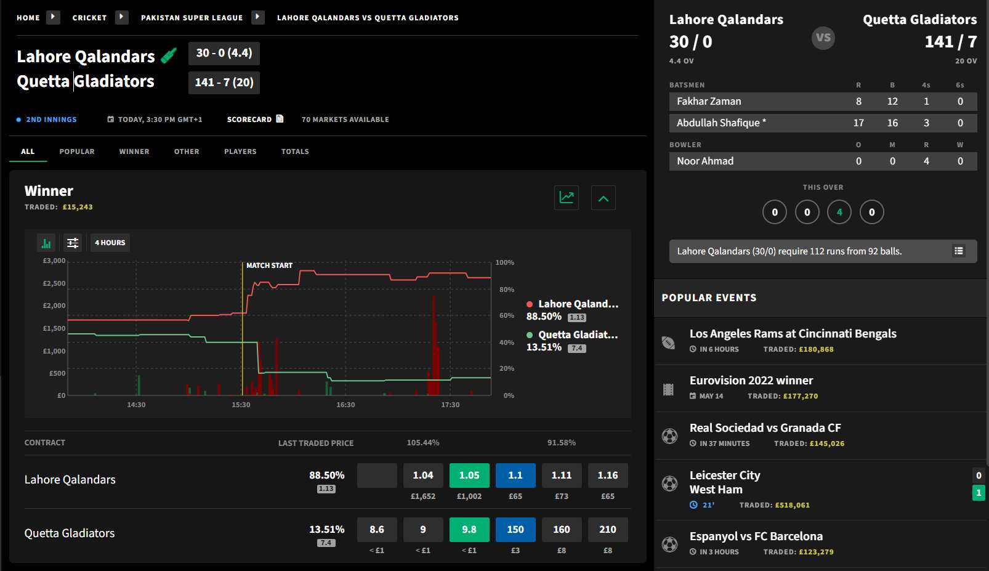Viewport: 989px width, 571px height.
Task: Switch to the WINNER tab
Action: coord(134,152)
